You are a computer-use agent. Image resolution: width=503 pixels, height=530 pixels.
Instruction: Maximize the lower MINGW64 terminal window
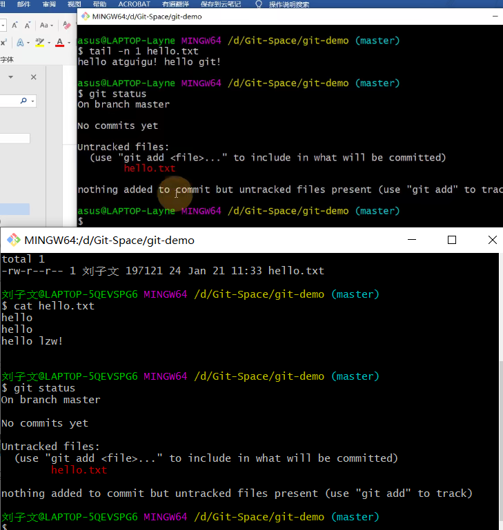coord(452,240)
